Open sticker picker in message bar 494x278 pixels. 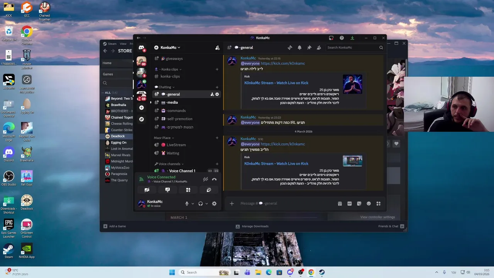(359, 203)
